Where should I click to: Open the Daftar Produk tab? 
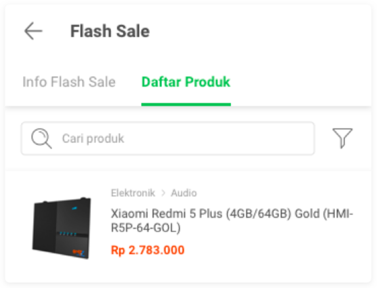coord(186,82)
